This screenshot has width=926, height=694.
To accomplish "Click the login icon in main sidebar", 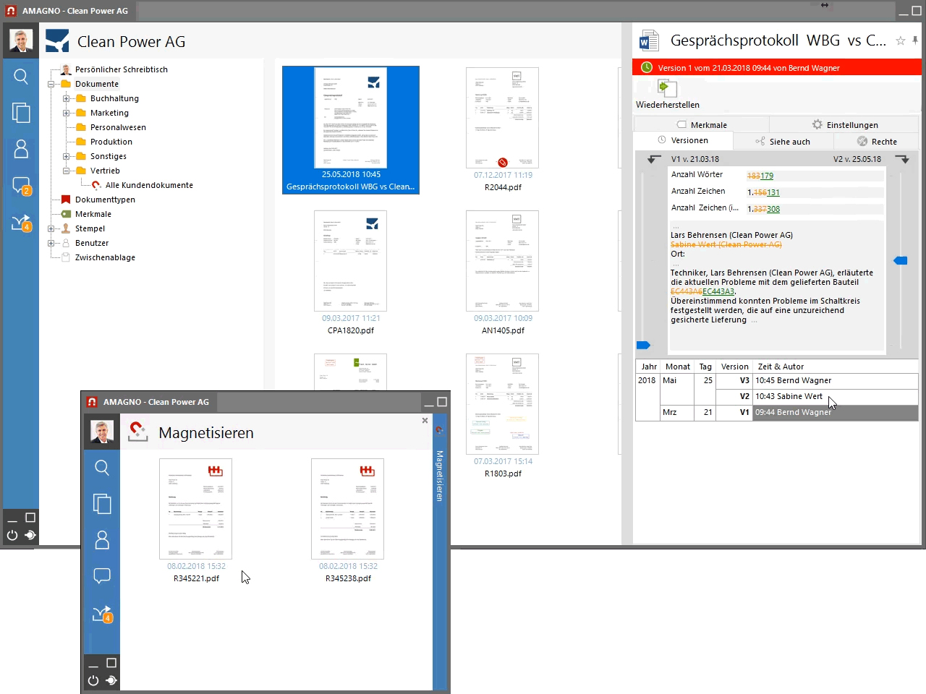I will coord(30,535).
